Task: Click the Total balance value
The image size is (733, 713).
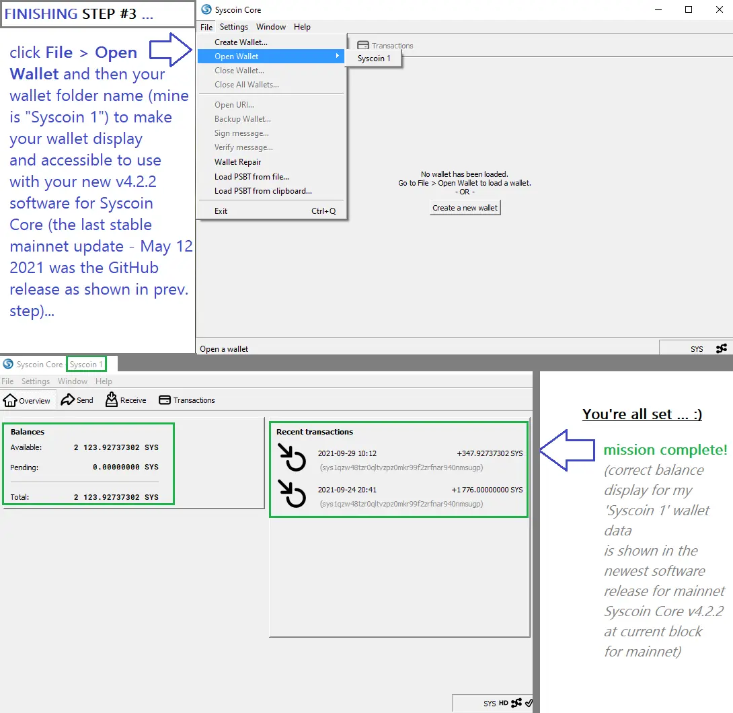Action: (x=116, y=497)
